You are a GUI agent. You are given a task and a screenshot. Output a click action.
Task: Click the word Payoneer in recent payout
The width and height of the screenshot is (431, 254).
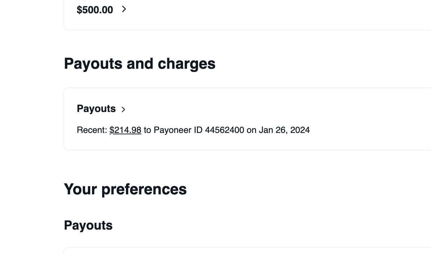pos(172,130)
